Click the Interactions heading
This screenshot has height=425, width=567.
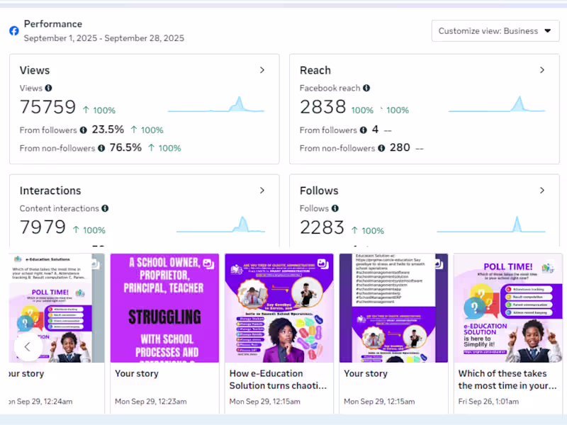[x=50, y=191]
